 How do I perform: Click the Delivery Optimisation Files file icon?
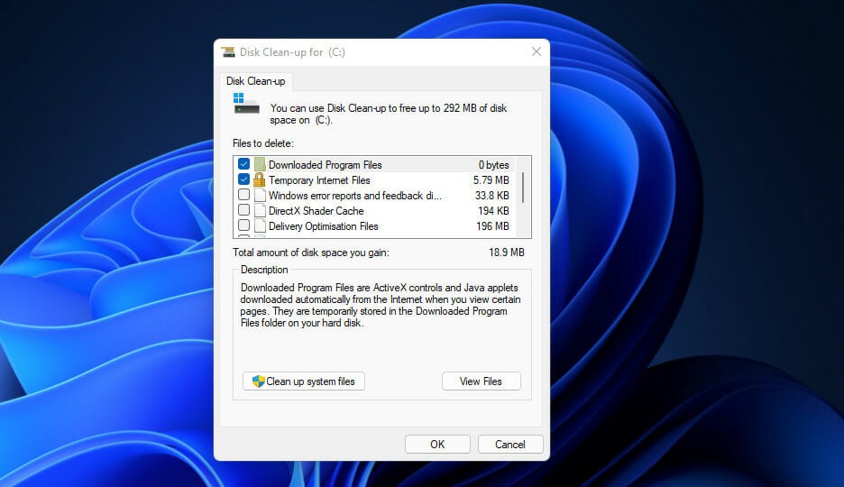[260, 226]
